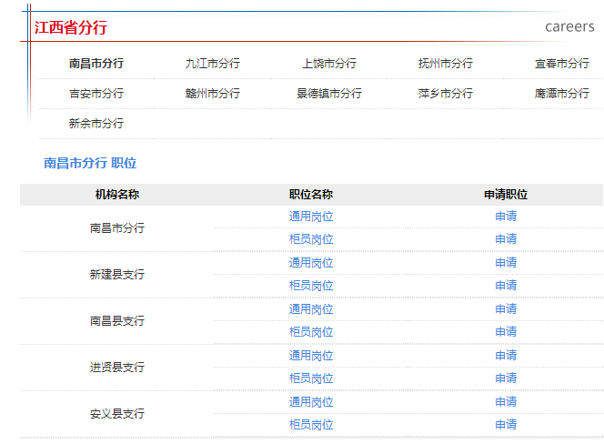This screenshot has width=604, height=444.
Task: Go to 吉安市分行 branch positions
Action: pos(96,94)
